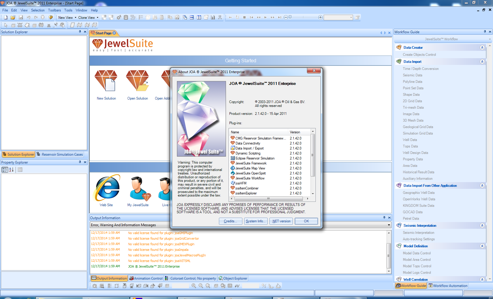Switch to the Workflow Automation tab
This screenshot has height=299, width=493.
(x=448, y=285)
